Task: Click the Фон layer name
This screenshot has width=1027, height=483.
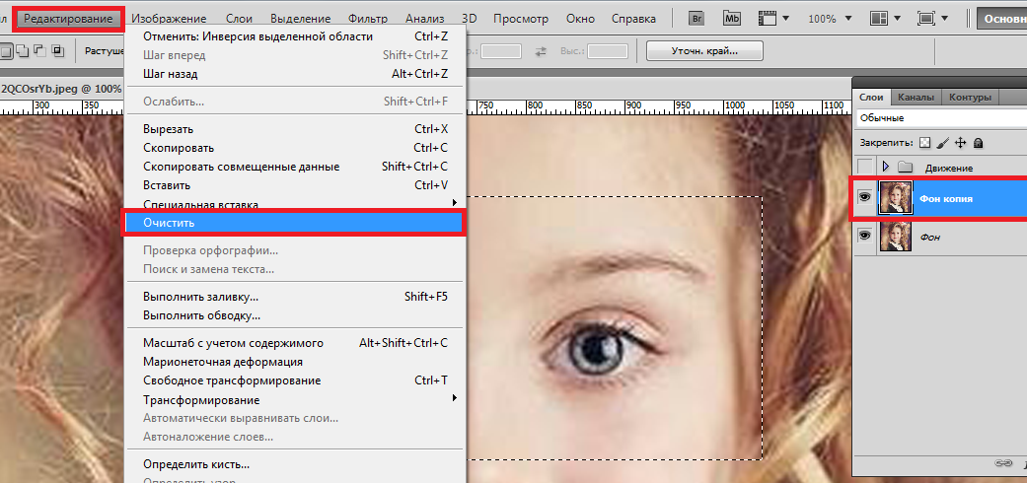Action: (930, 237)
